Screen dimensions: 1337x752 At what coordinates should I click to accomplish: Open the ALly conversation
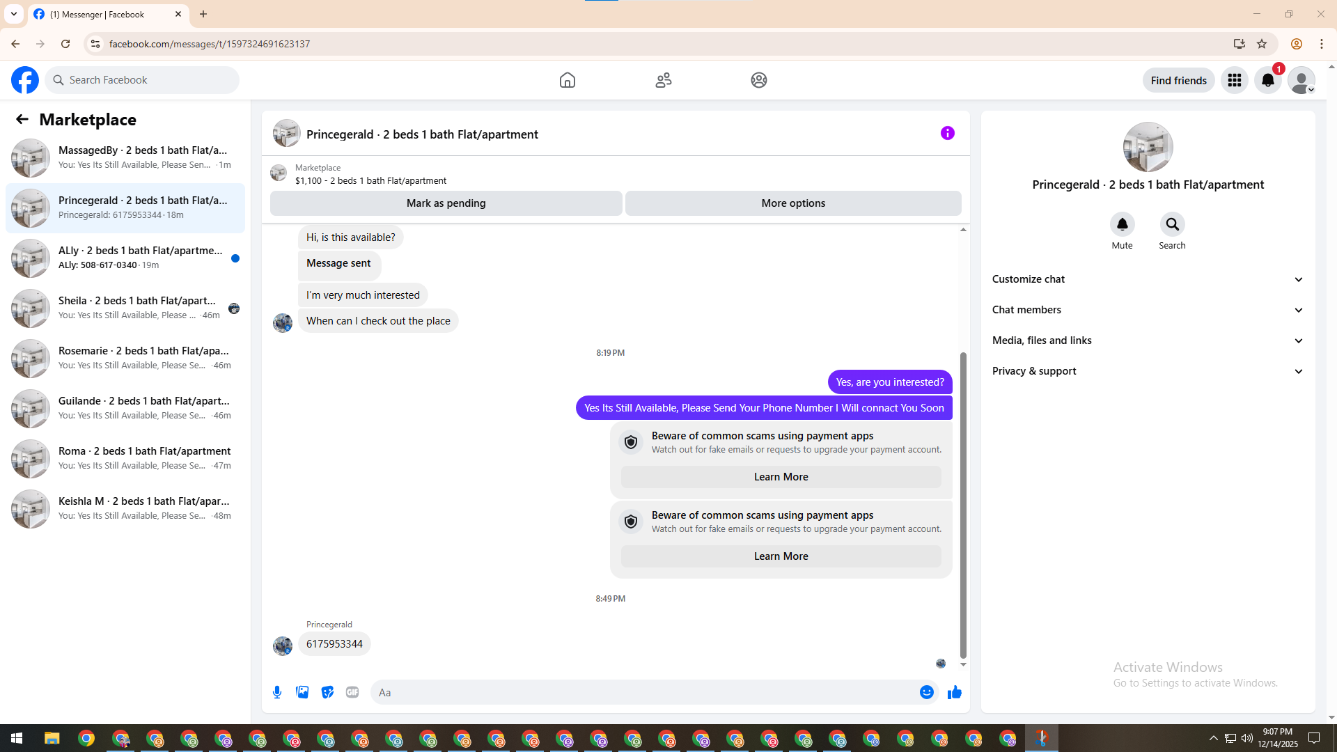coord(125,258)
